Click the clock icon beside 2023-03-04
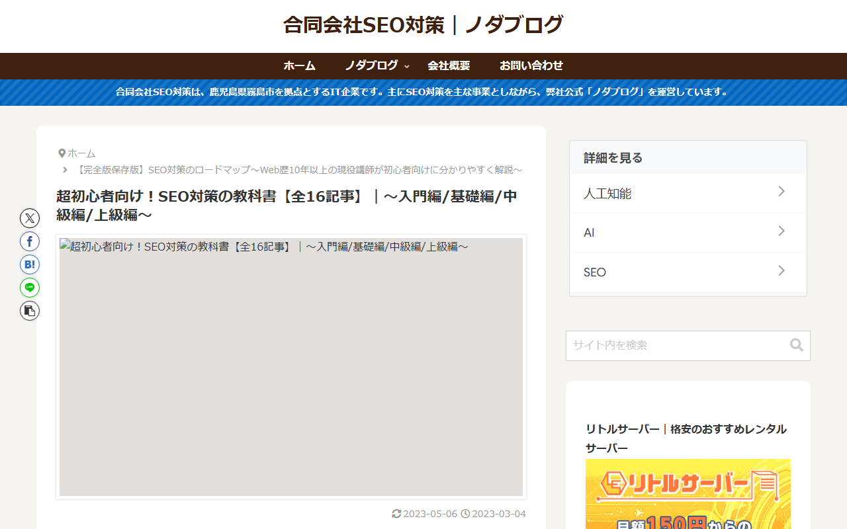This screenshot has height=529, width=847. pyautogui.click(x=465, y=514)
